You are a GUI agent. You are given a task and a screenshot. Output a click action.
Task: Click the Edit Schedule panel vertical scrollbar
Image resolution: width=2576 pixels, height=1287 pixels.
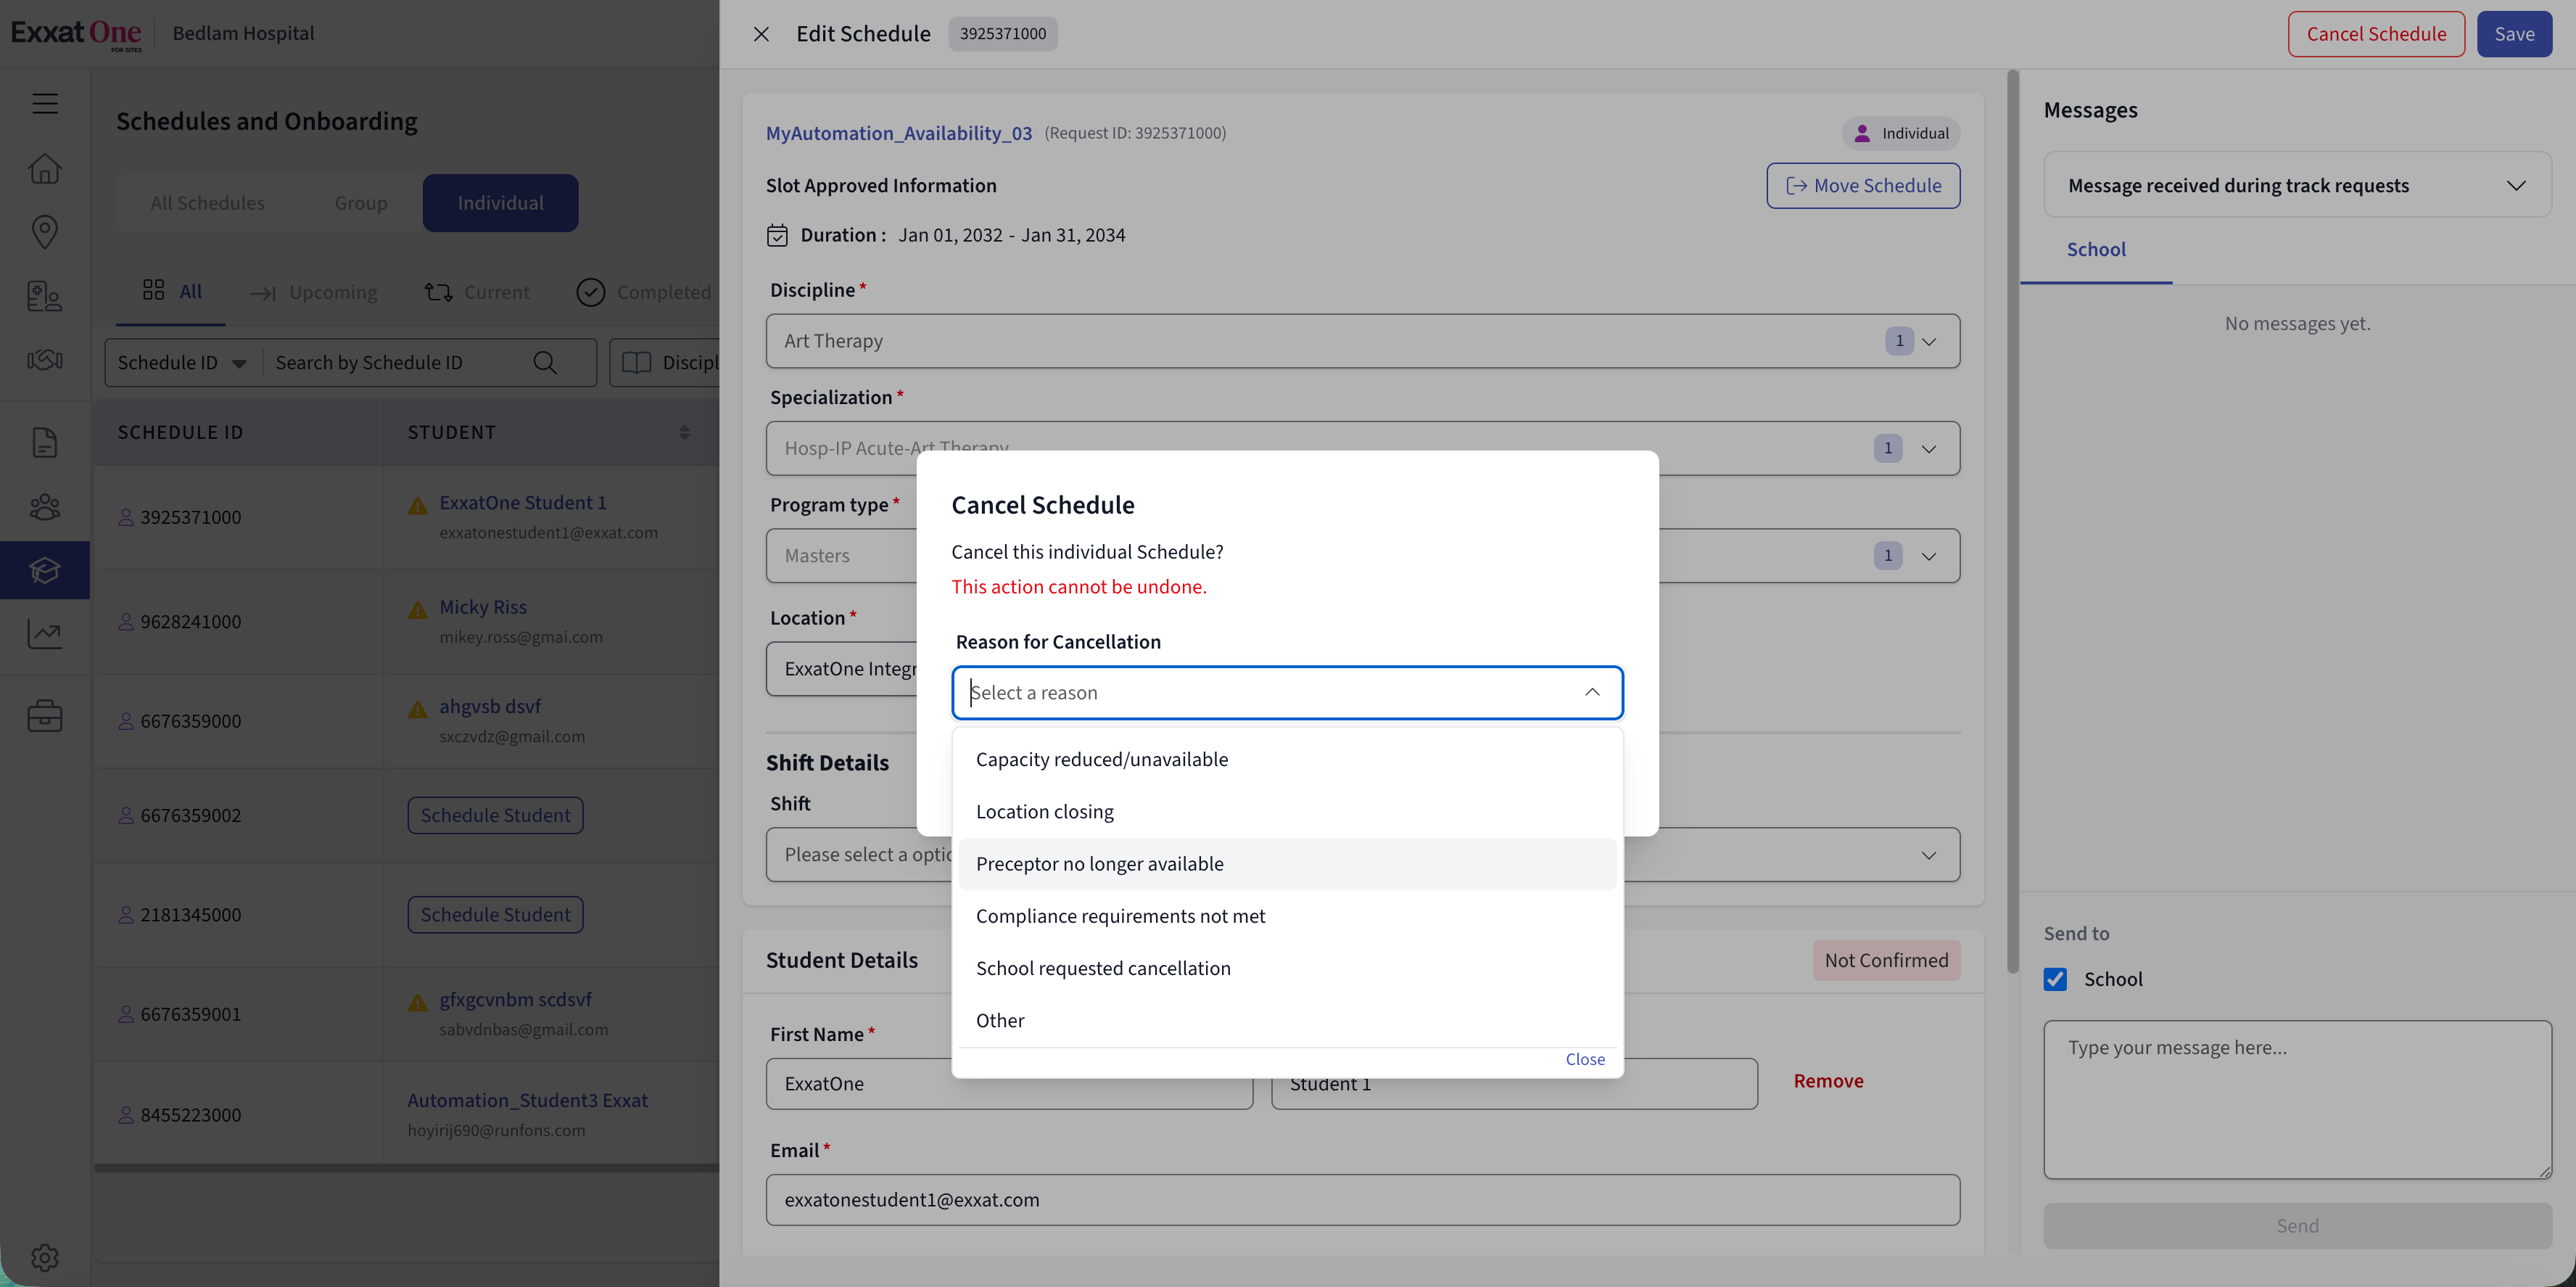pyautogui.click(x=2012, y=520)
